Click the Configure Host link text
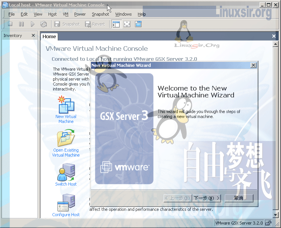The height and width of the screenshot is (228, 281). [66, 215]
